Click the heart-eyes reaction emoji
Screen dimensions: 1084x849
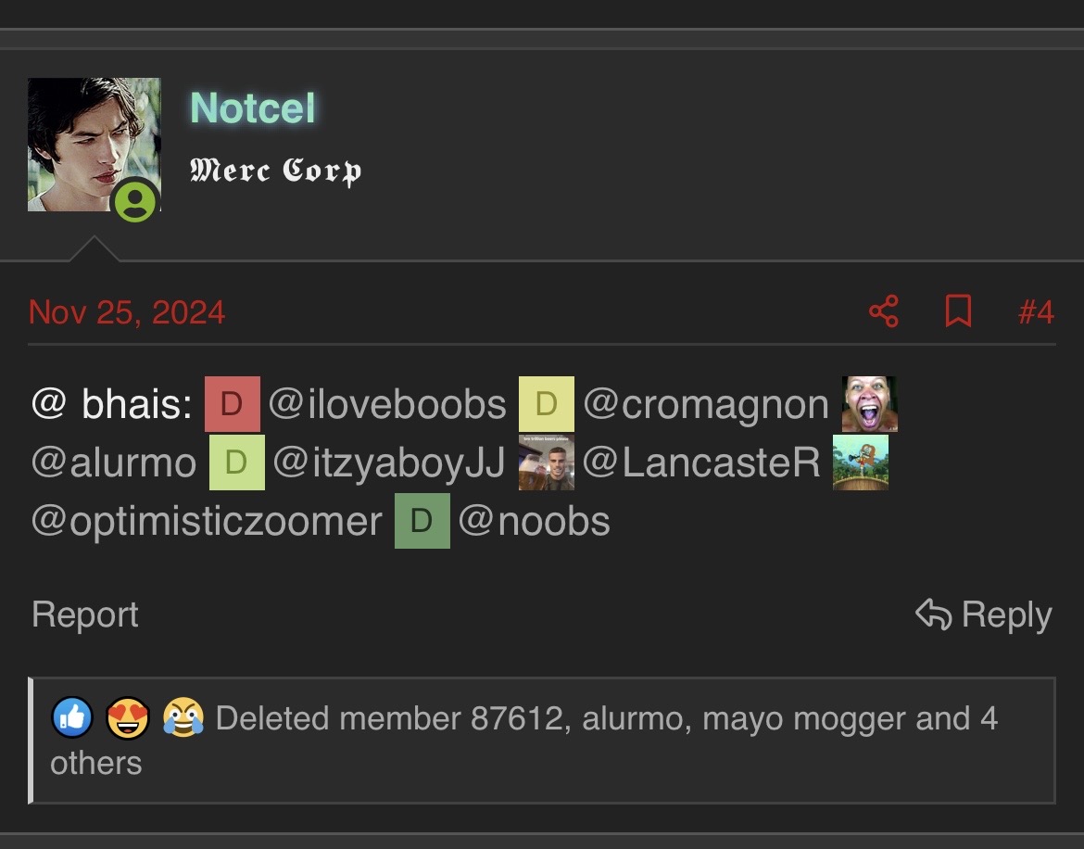pyautogui.click(x=128, y=717)
